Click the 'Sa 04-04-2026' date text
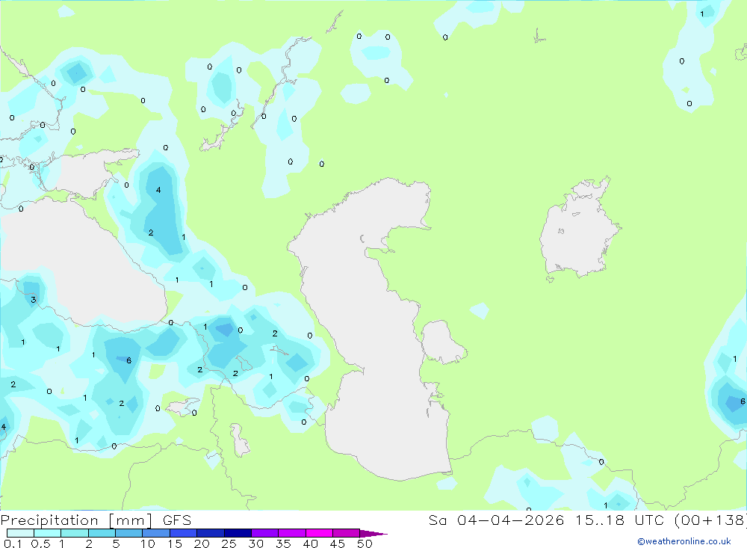The width and height of the screenshot is (747, 548). tap(497, 520)
